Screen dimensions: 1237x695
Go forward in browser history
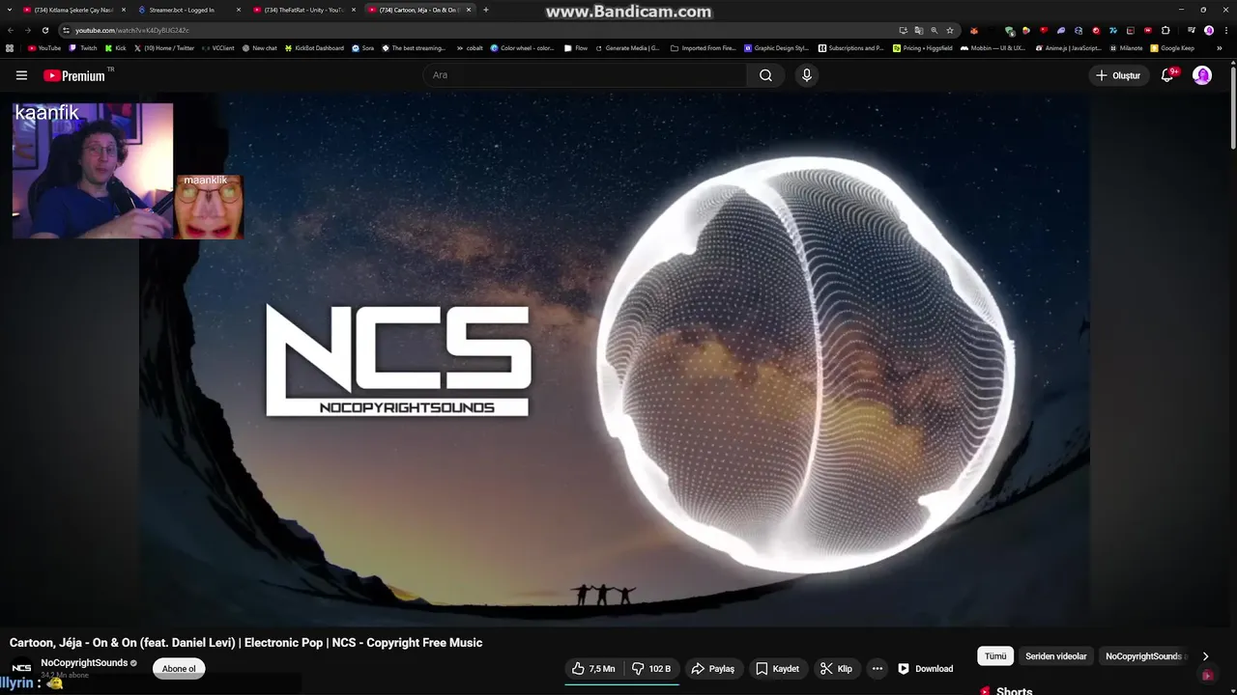pos(27,30)
